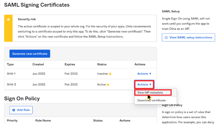Click Feb 2032 in the SHA-2 row
219x130 pixels.
(71, 85)
